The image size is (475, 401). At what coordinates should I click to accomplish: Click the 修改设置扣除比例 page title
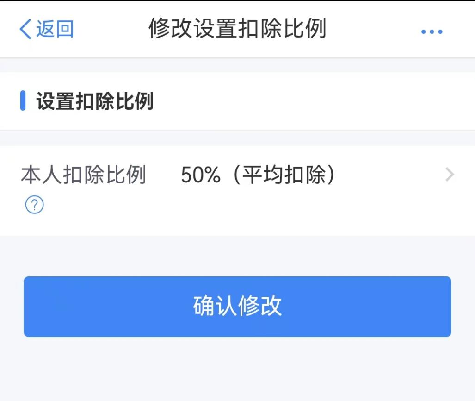pyautogui.click(x=237, y=29)
